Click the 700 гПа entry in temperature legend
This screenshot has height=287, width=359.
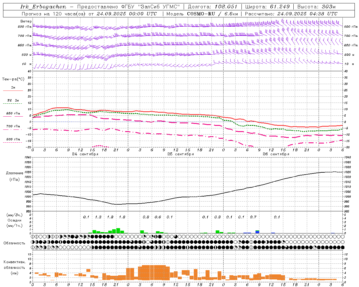[13, 126]
